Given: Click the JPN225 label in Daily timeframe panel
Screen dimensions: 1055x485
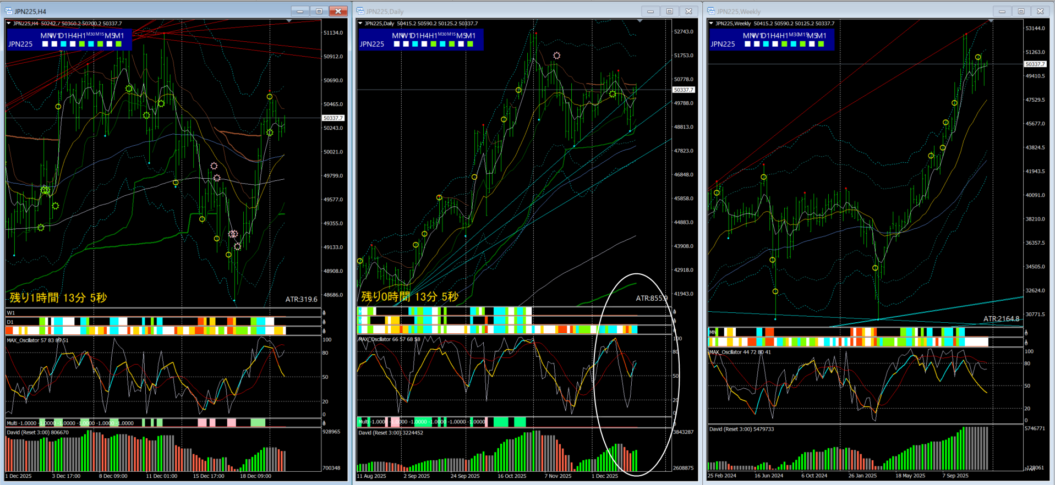Looking at the screenshot, I should [372, 44].
